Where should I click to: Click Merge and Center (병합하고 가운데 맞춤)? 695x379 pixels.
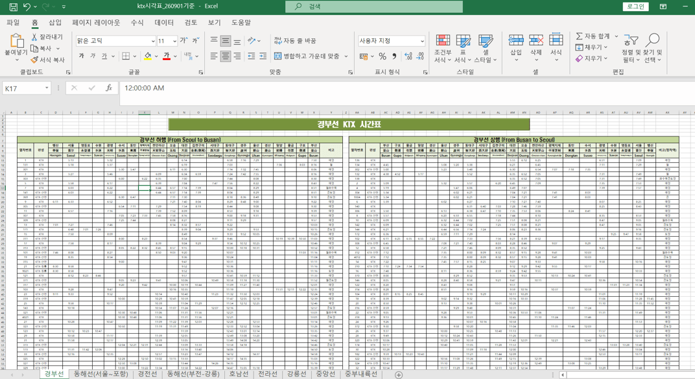[307, 56]
